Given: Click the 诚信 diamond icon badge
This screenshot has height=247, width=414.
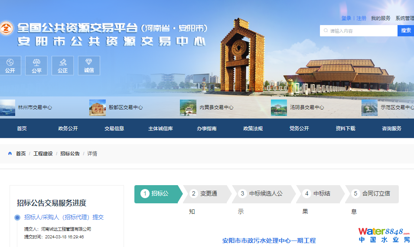Looking at the screenshot, I should [89, 65].
